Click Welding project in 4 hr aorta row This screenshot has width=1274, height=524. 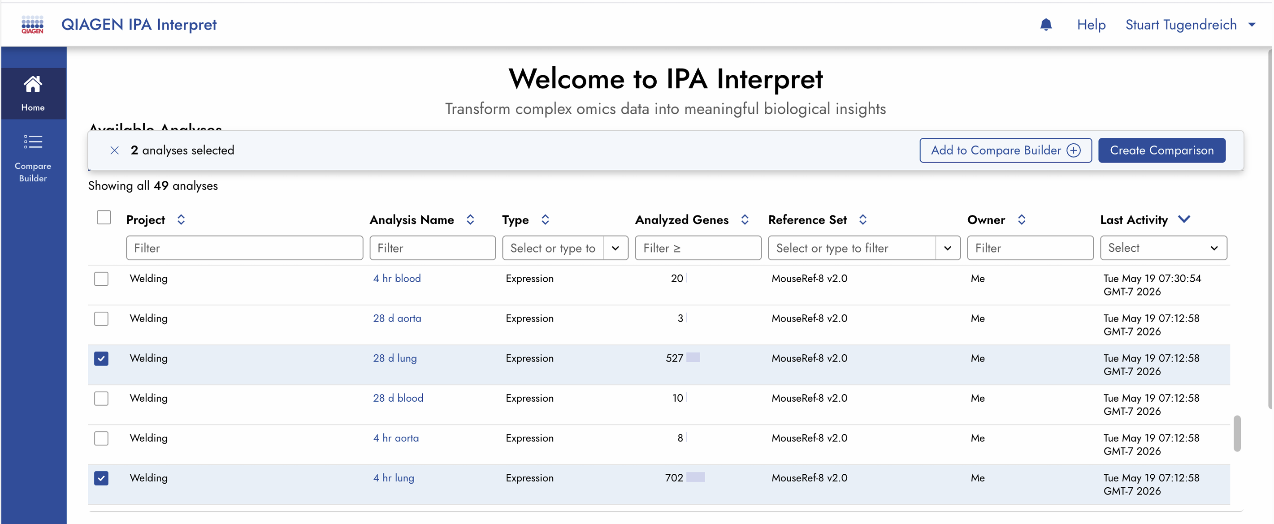tap(148, 438)
